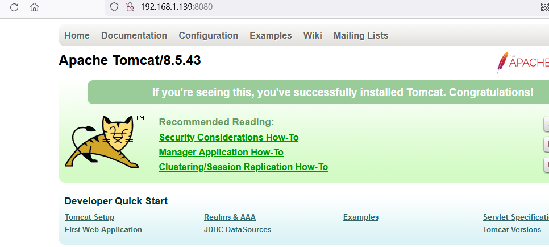The width and height of the screenshot is (549, 247).
Task: Open the Servlet Specifications link
Action: 515,217
